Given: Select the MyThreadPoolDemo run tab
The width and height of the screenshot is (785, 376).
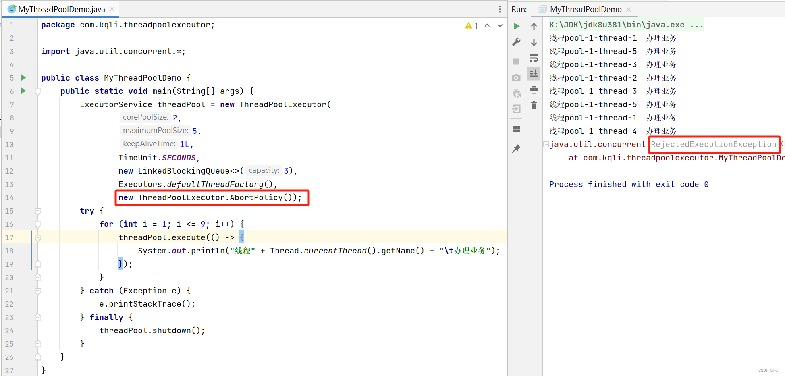Looking at the screenshot, I should 586,9.
